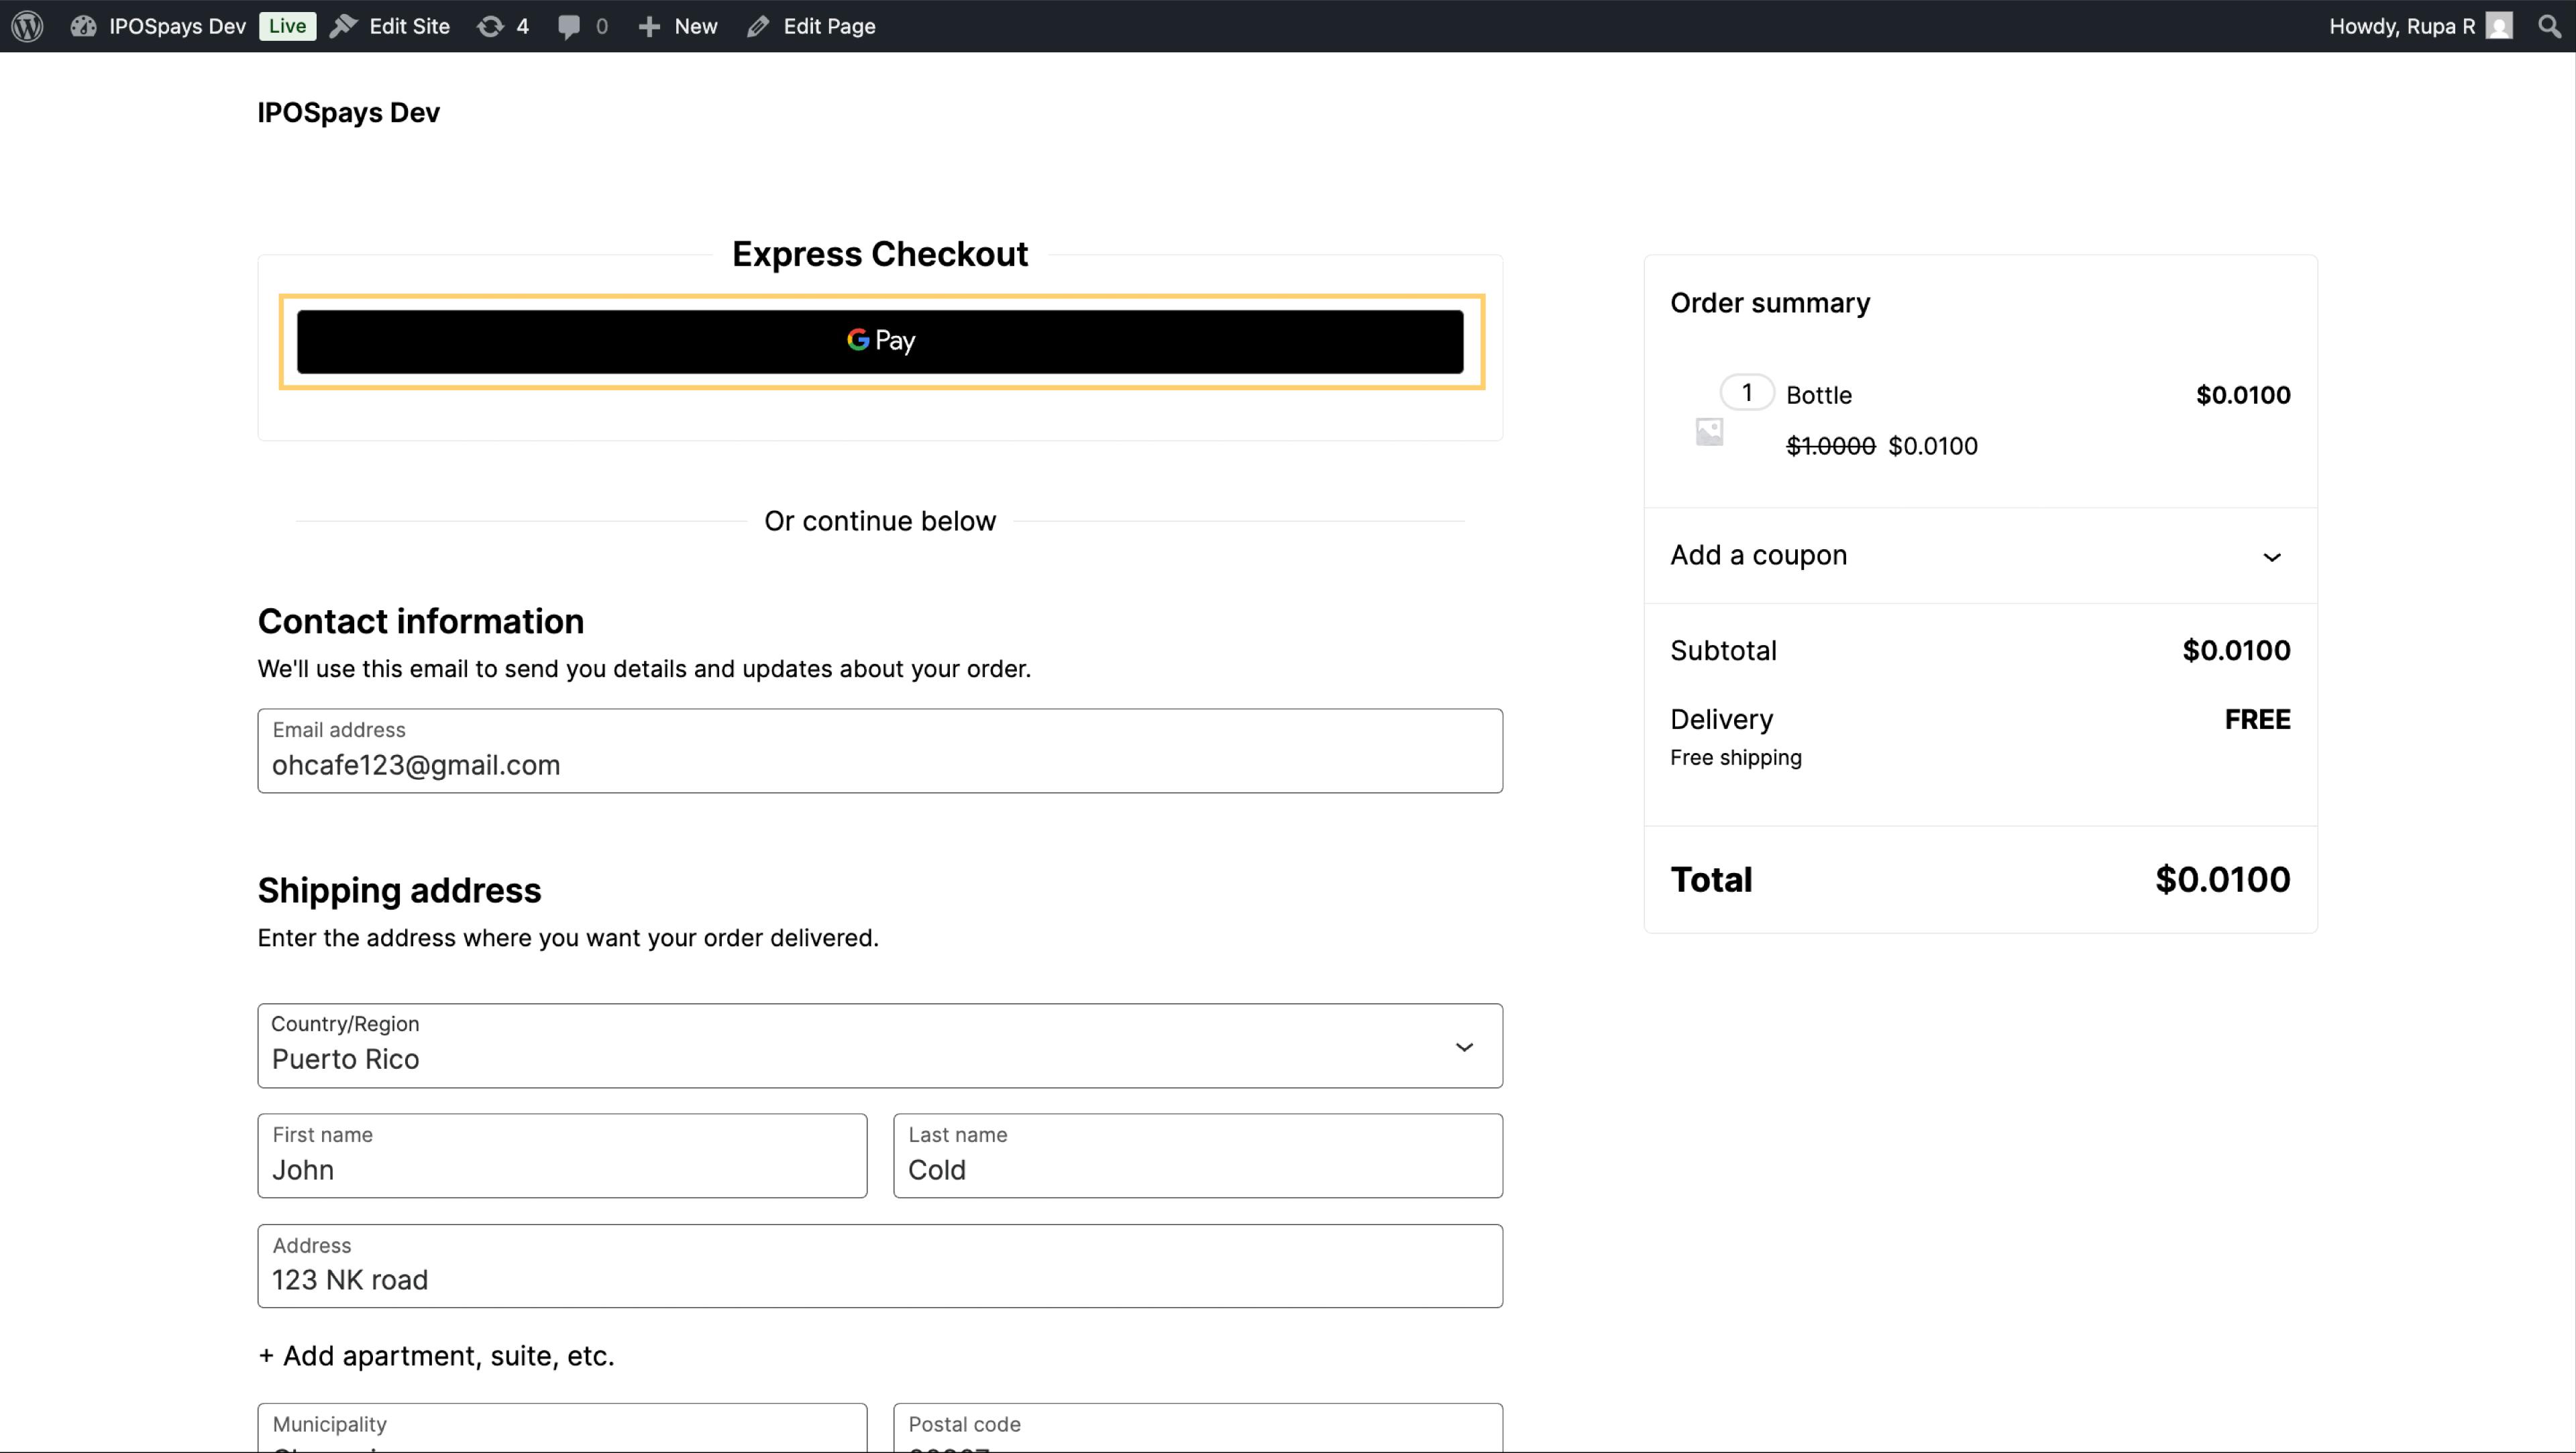Click the Howdy, Rupa R avatar icon
The height and width of the screenshot is (1453, 2576).
(2499, 26)
